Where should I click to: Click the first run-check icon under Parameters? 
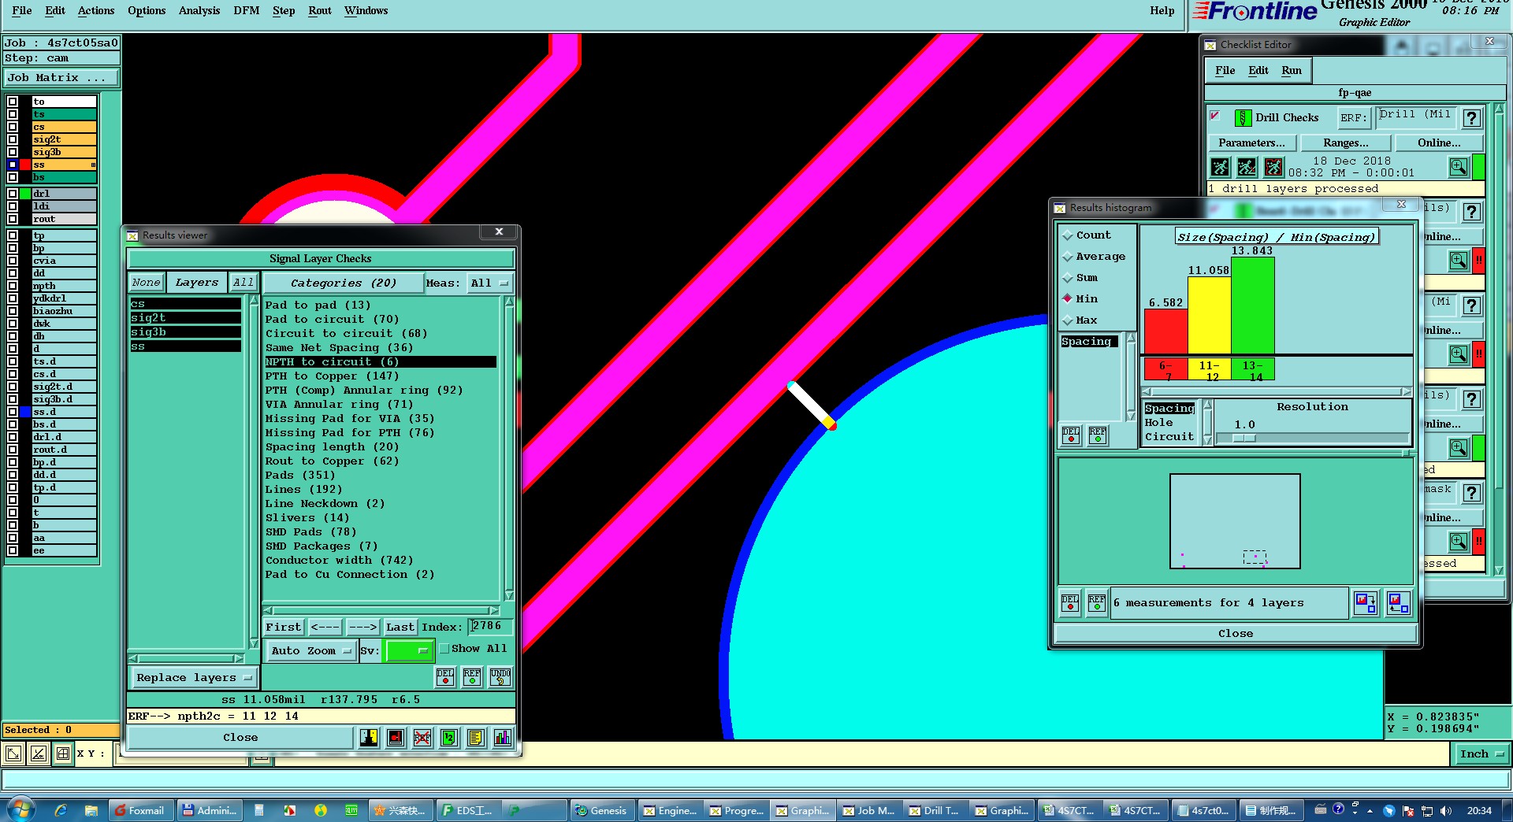point(1220,167)
